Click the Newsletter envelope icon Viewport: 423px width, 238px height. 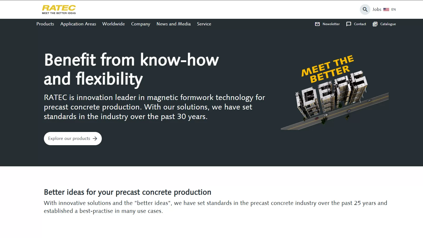(317, 24)
